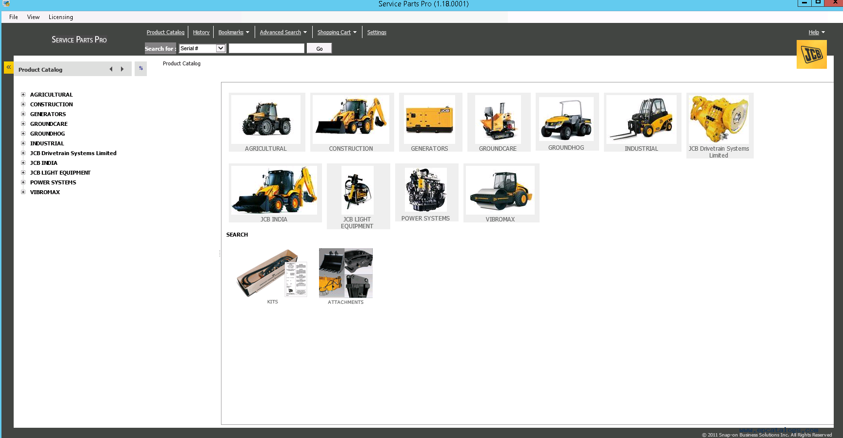Go to previous catalog panel with left arrow
This screenshot has width=843, height=438.
coord(111,69)
